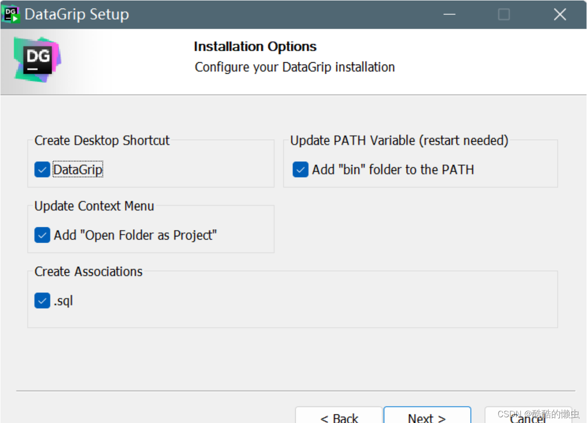587x423 pixels.
Task: Click the "Create Desktop Shortcut" group label
Action: pyautogui.click(x=102, y=141)
